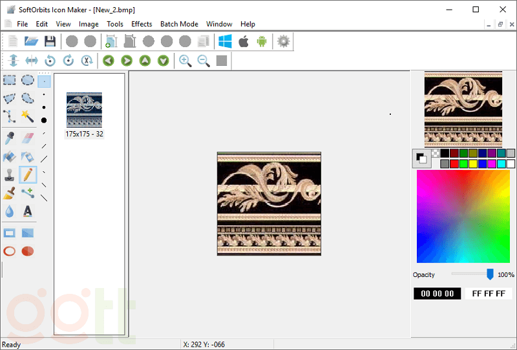Click the Opacity slider handle
This screenshot has width=517, height=350.
(x=490, y=274)
